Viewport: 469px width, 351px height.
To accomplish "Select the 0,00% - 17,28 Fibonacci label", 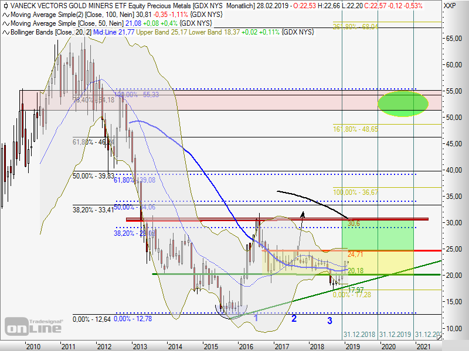I will [352, 295].
